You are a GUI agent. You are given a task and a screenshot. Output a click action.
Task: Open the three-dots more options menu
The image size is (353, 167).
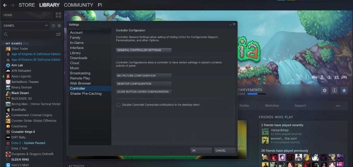(338, 106)
